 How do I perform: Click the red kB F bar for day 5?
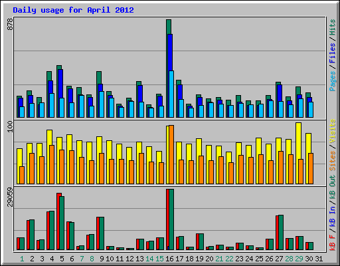58,221
